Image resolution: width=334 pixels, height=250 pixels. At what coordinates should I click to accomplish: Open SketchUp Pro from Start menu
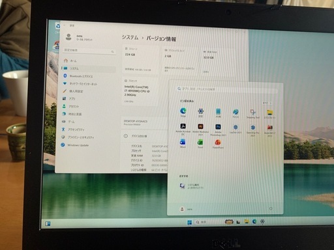[x=252, y=130]
